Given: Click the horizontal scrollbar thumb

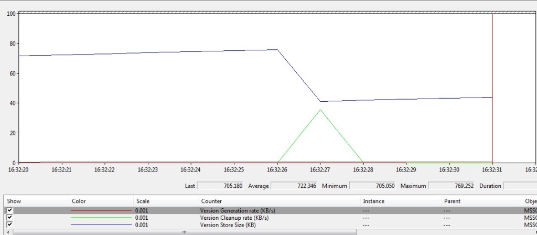Looking at the screenshot, I should (x=184, y=232).
